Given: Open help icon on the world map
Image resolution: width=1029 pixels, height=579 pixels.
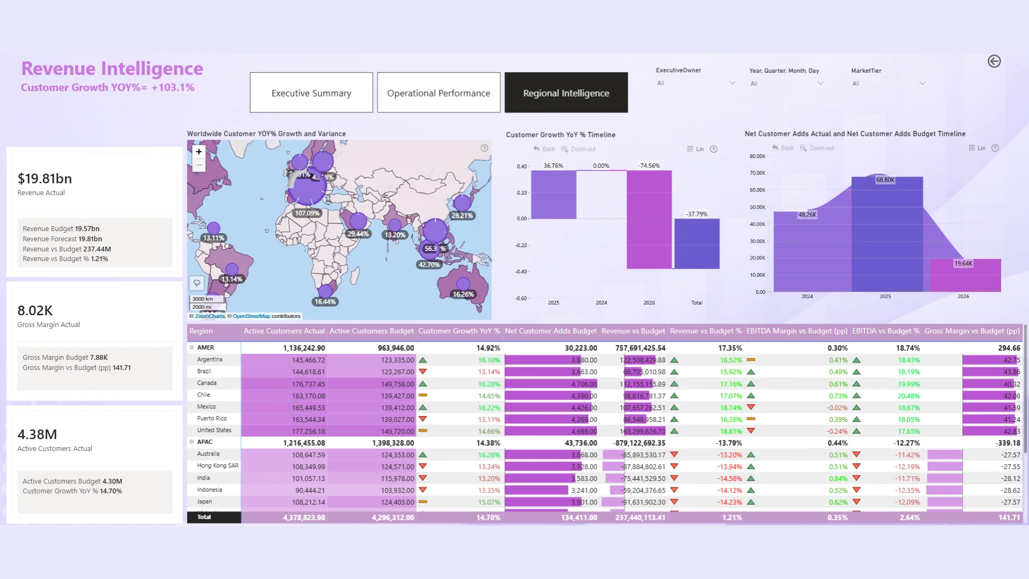Looking at the screenshot, I should (x=484, y=148).
